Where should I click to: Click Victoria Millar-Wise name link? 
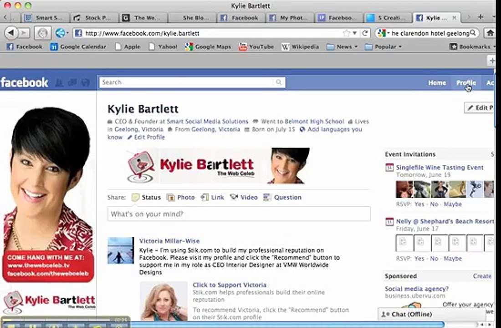pyautogui.click(x=169, y=241)
